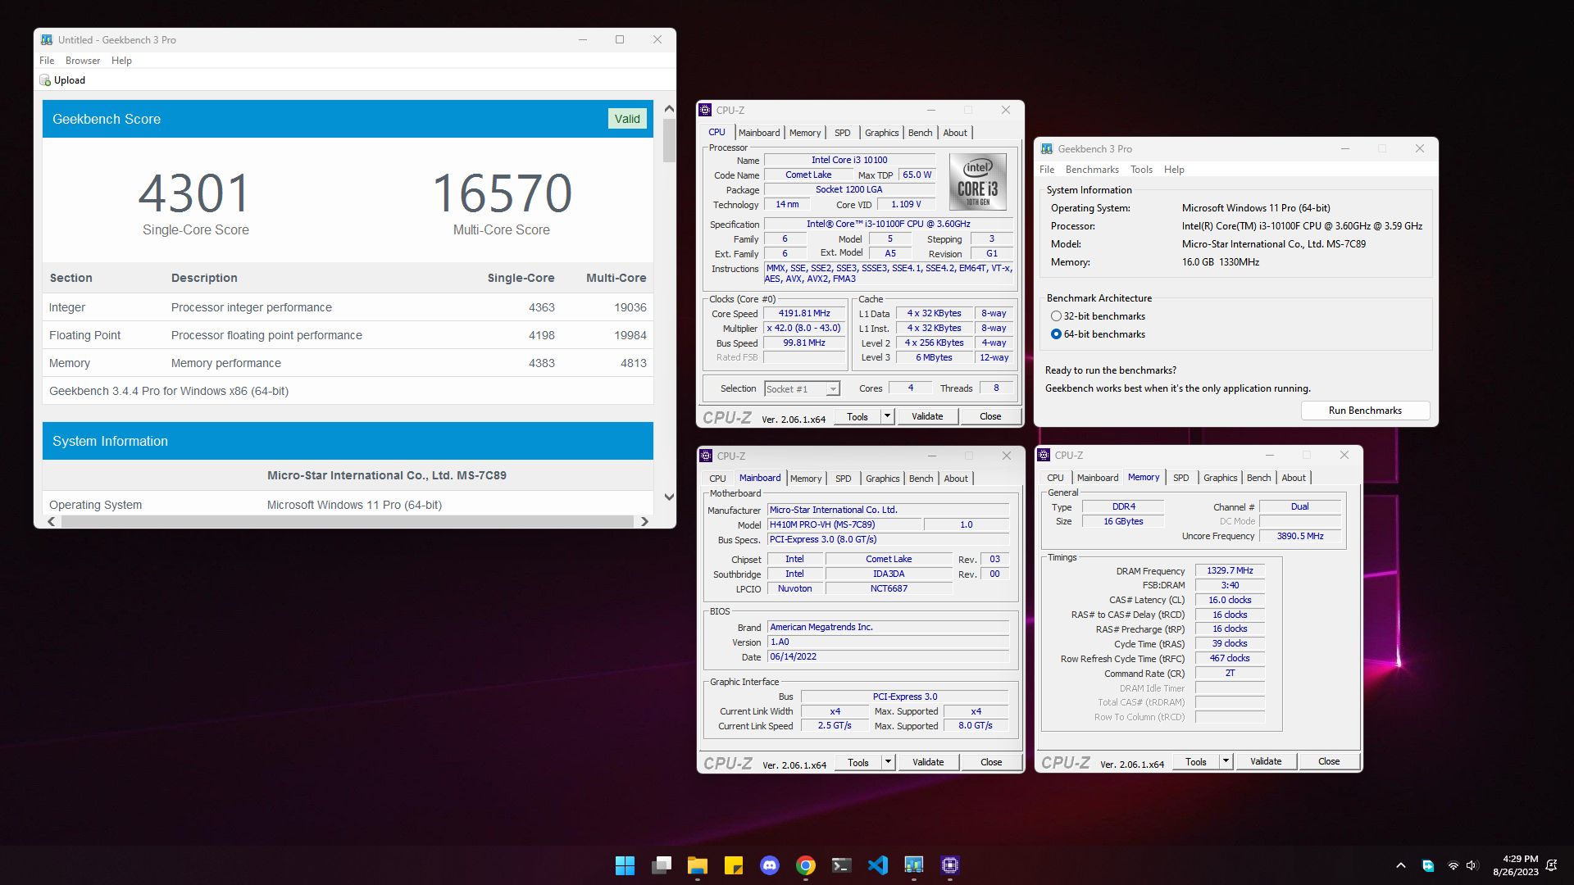
Task: Open the Tools menu in Geekbench 3 Pro launcher
Action: pos(1141,170)
